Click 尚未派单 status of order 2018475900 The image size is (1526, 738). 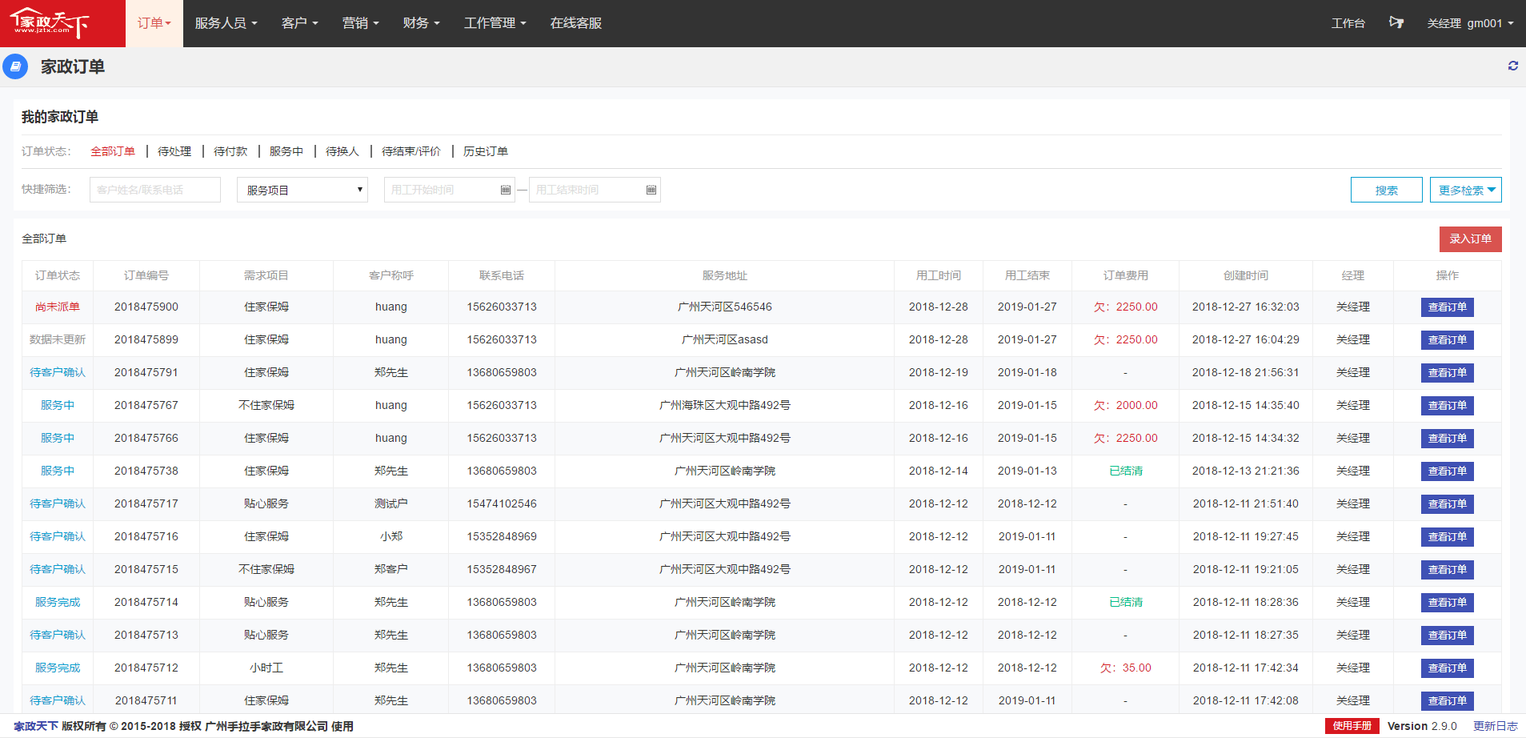coord(58,307)
